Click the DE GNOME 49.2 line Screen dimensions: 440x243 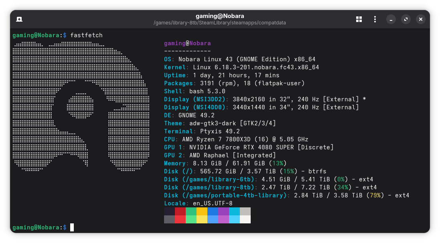click(x=189, y=115)
